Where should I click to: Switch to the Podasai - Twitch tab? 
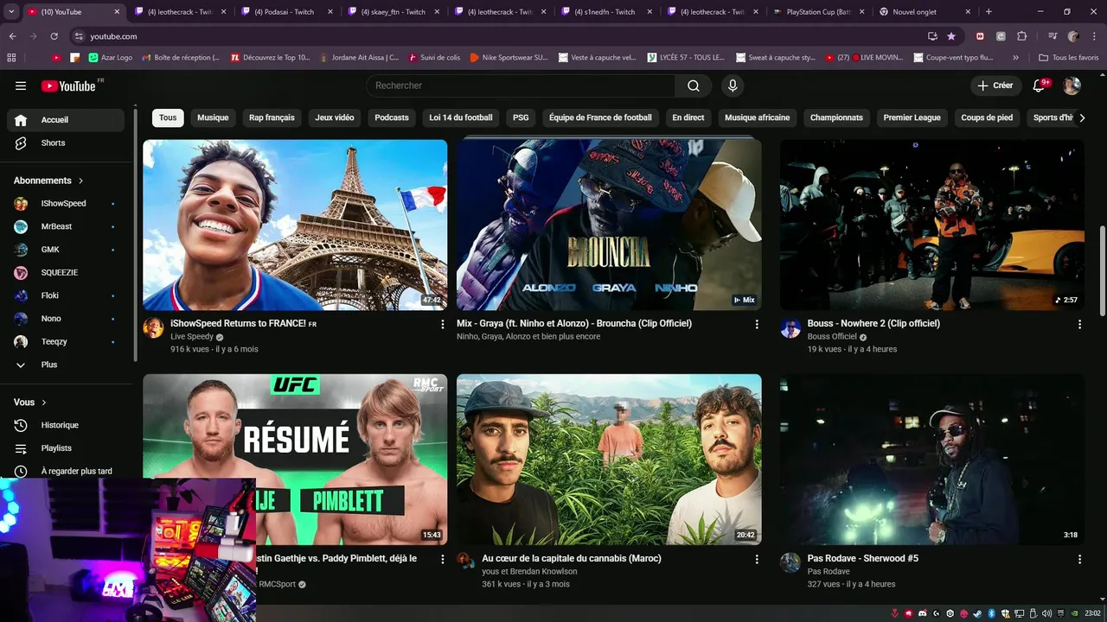click(x=287, y=12)
